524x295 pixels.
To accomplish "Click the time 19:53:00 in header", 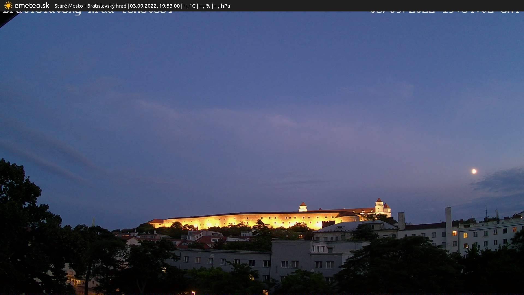I will pos(169,6).
